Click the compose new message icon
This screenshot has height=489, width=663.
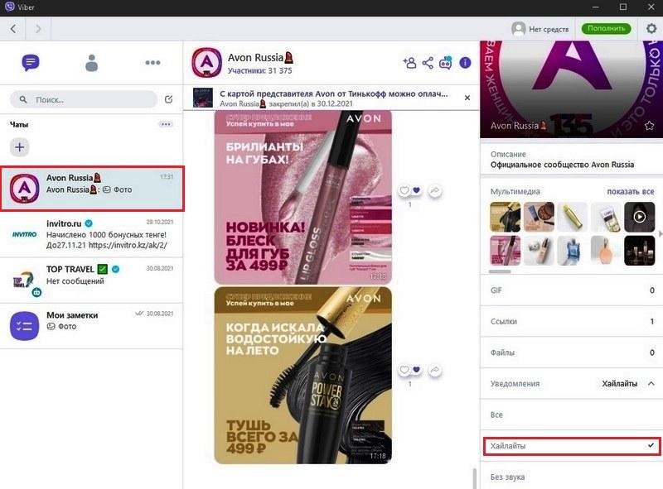tap(168, 99)
